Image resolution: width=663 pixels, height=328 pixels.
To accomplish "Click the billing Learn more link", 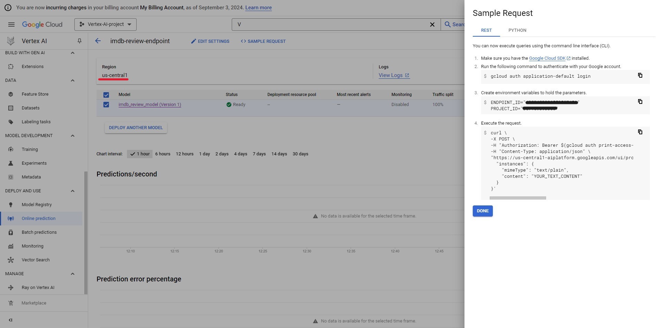I will 258,8.
